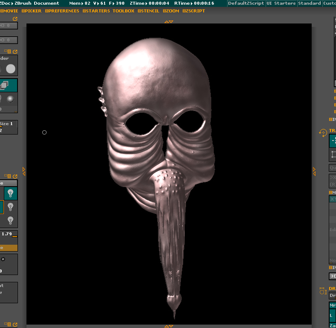Toggle the third light bulb icon
Viewport: 336px width, 328px height.
click(x=11, y=221)
